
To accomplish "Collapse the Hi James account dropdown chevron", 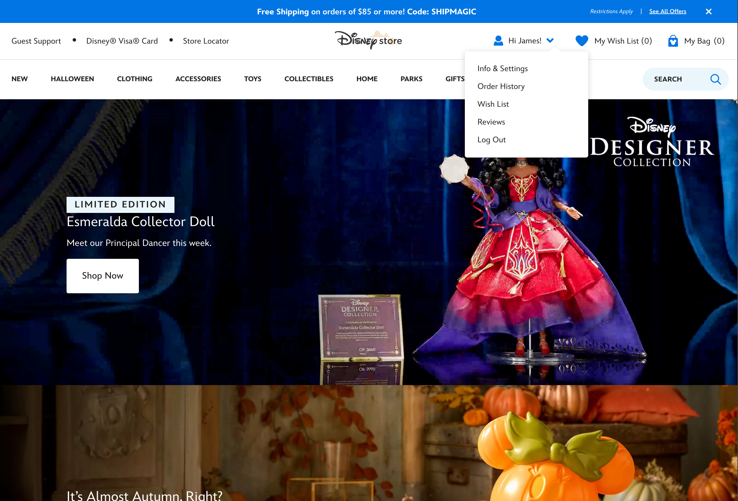I will 550,40.
